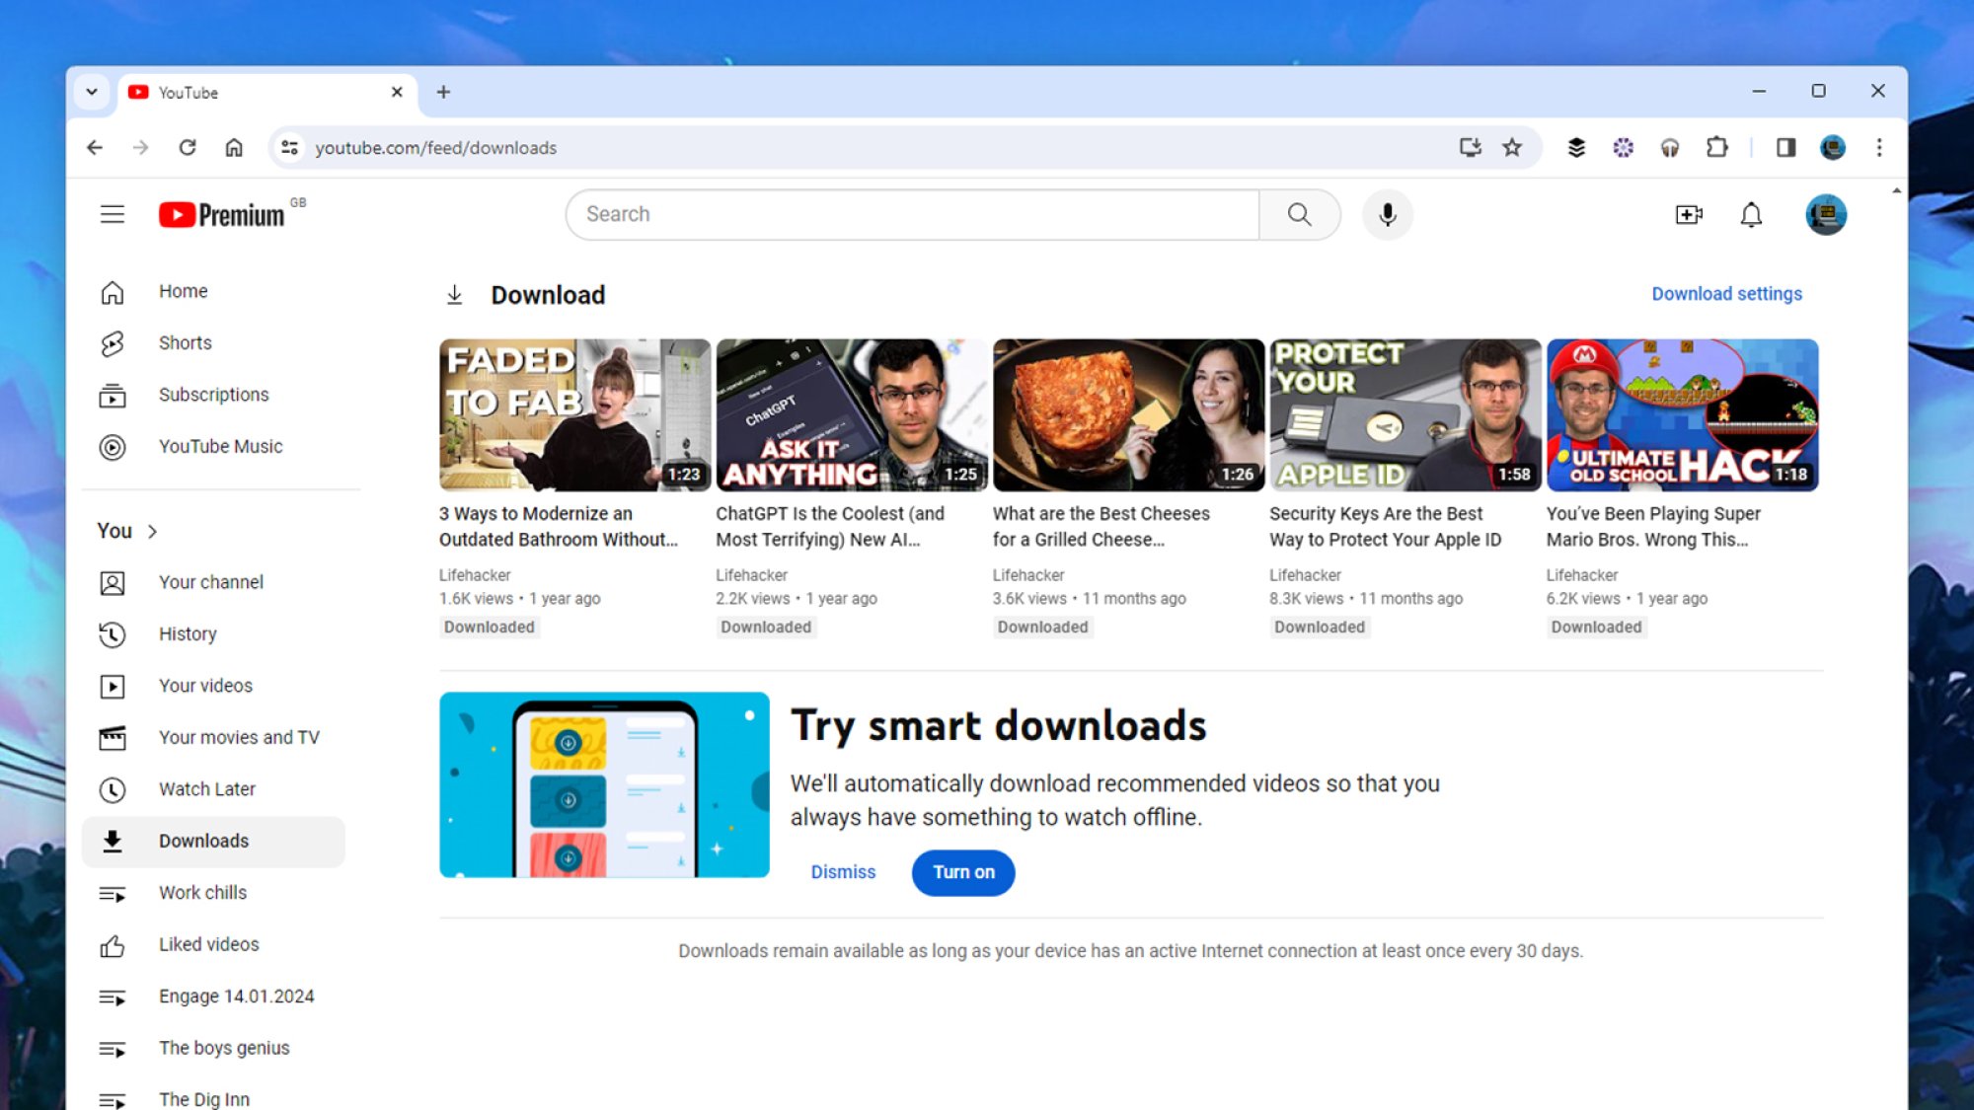Expand the You section chevron
Image resolution: width=1974 pixels, height=1110 pixels.
(152, 532)
